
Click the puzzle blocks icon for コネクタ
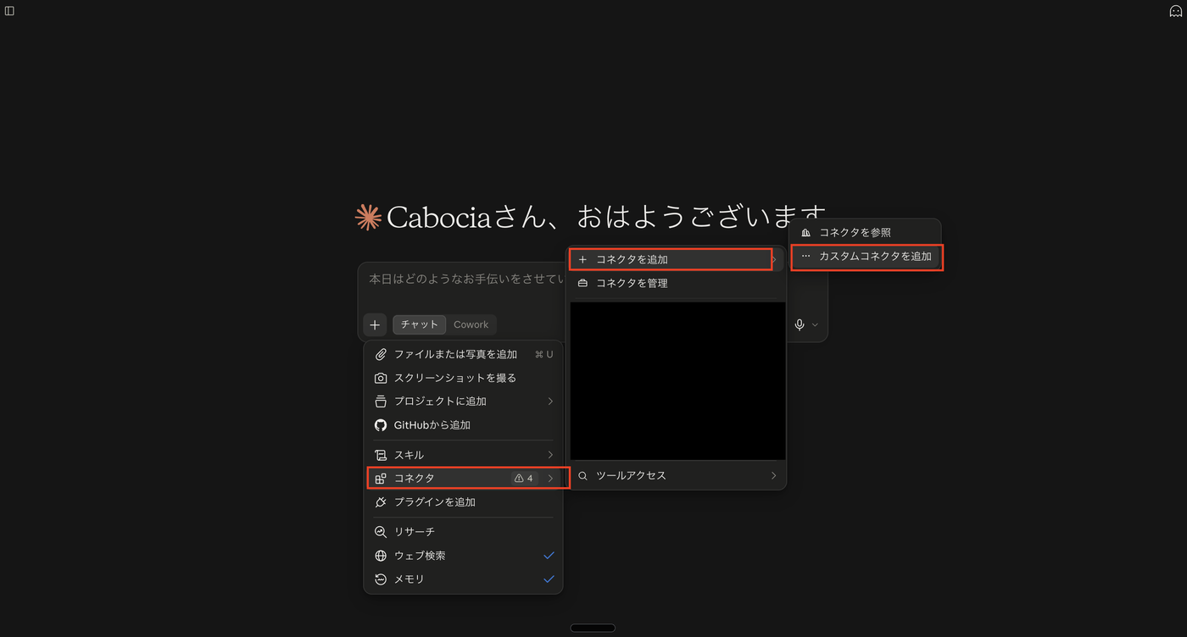(x=381, y=479)
